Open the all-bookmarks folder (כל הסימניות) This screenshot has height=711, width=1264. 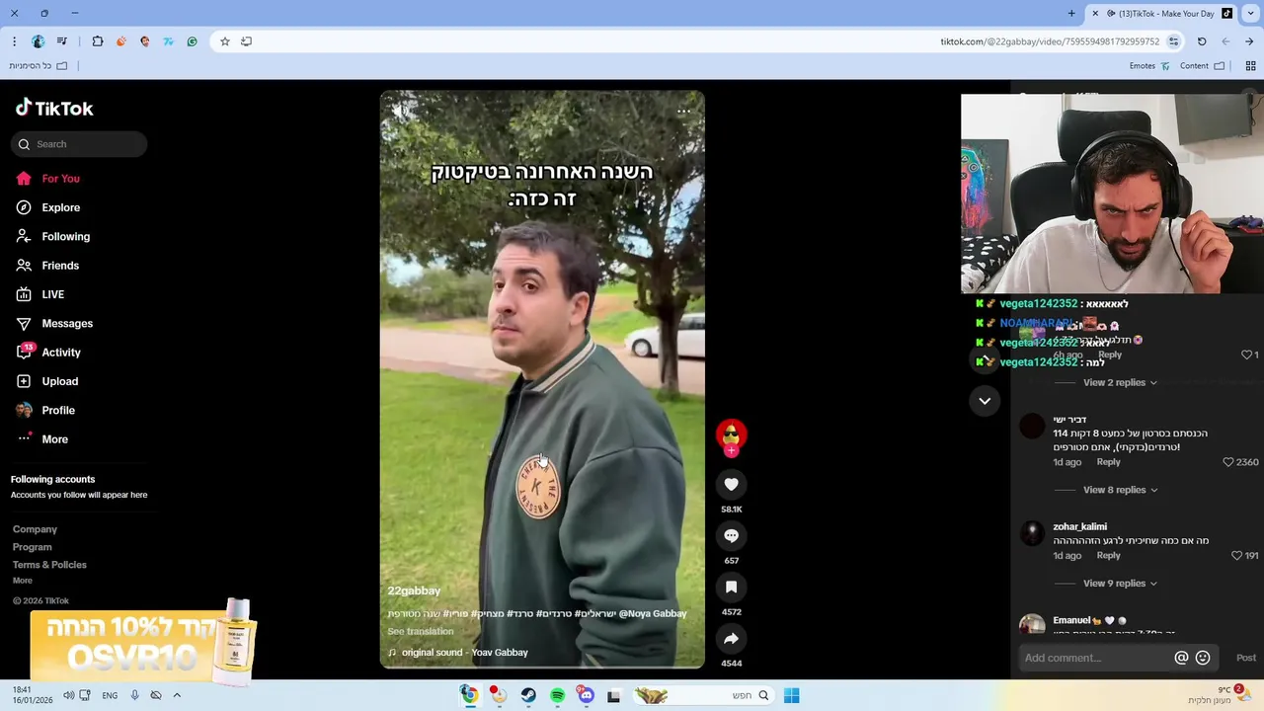click(39, 66)
